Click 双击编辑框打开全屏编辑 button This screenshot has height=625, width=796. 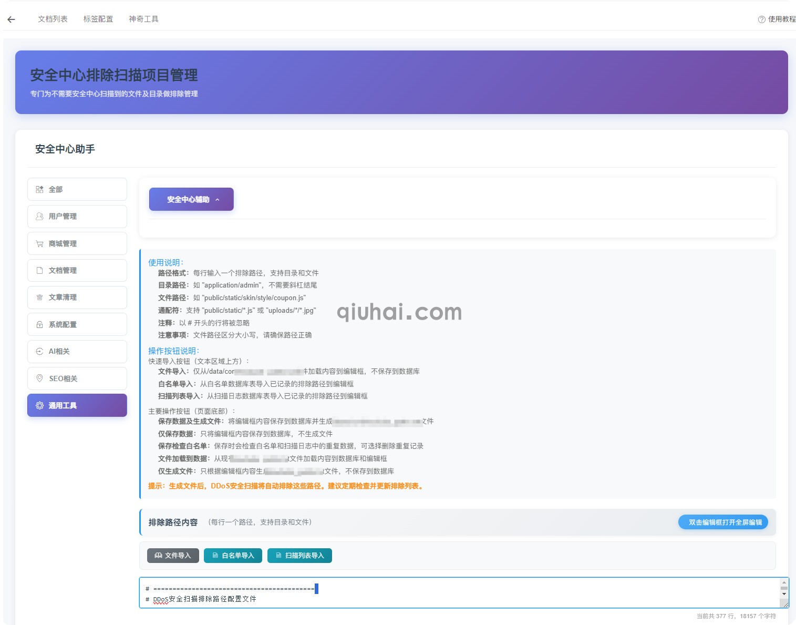pos(723,522)
